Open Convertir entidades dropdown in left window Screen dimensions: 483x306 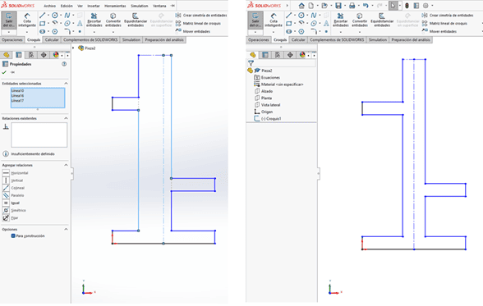[x=113, y=32]
